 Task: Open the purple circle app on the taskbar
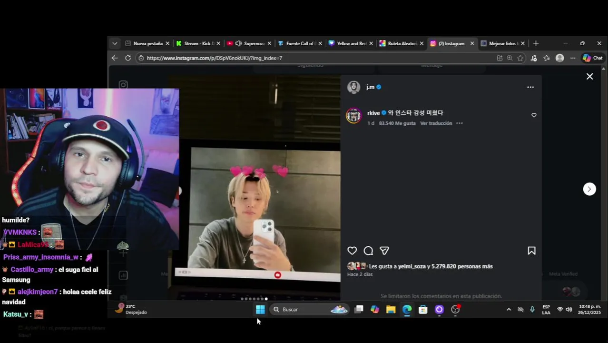pyautogui.click(x=439, y=310)
